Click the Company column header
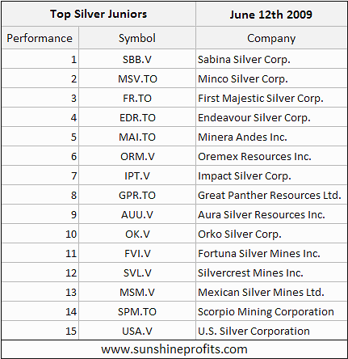The image size is (348, 359). [x=271, y=38]
